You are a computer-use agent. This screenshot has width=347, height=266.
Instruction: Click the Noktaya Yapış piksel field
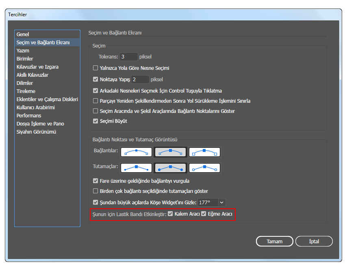pos(140,79)
